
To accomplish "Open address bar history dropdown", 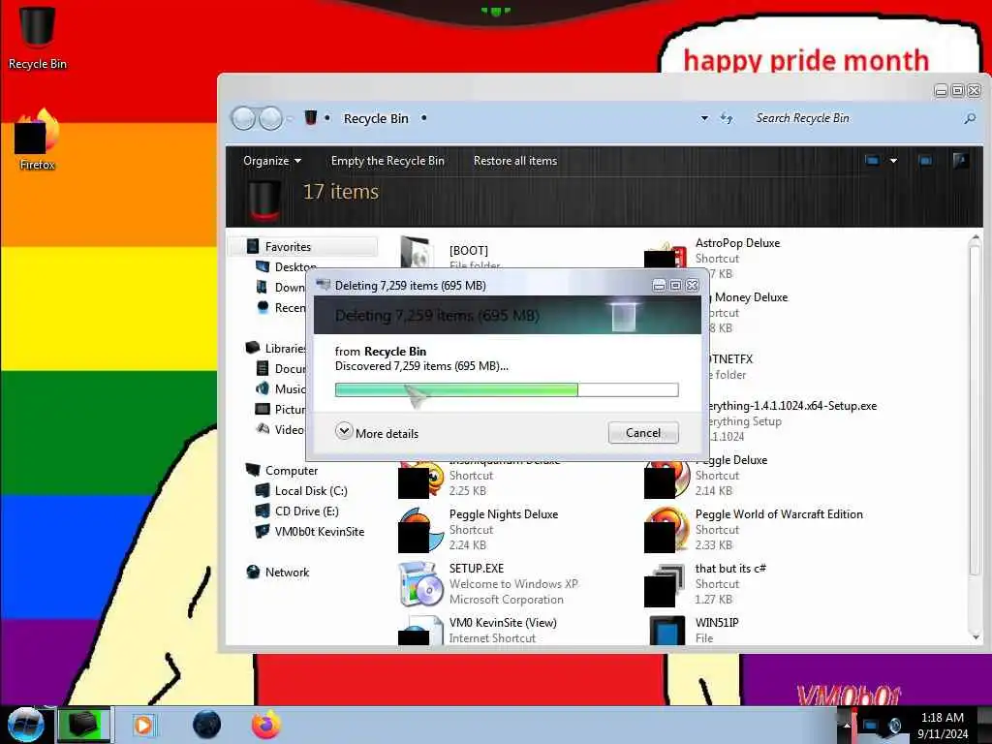I will [704, 118].
